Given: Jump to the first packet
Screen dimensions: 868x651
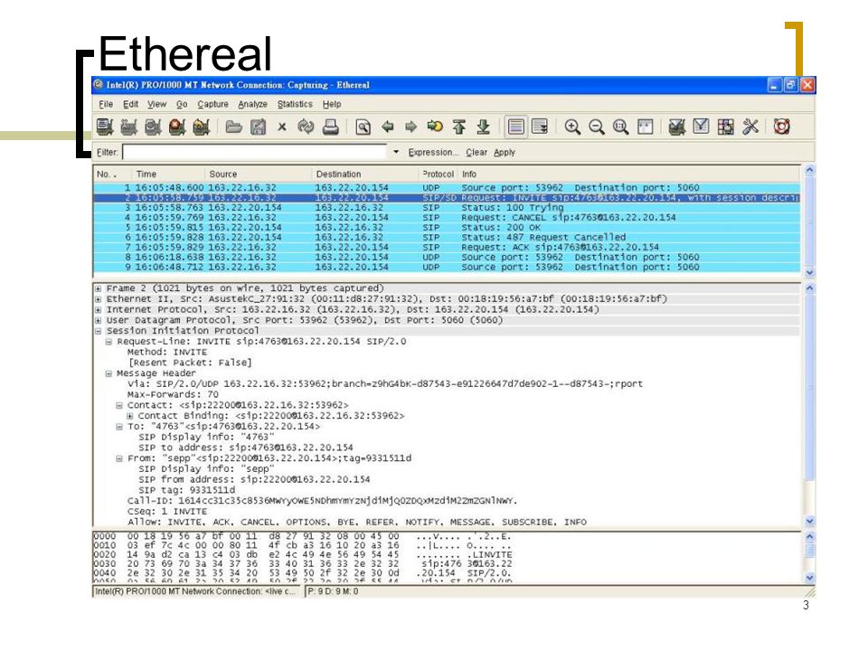Looking at the screenshot, I should click(x=459, y=127).
